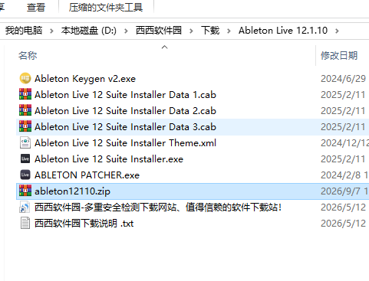The width and height of the screenshot is (369, 281).
Task: Expand the chevron after 我的电脑 in the address bar
Action: (x=51, y=31)
